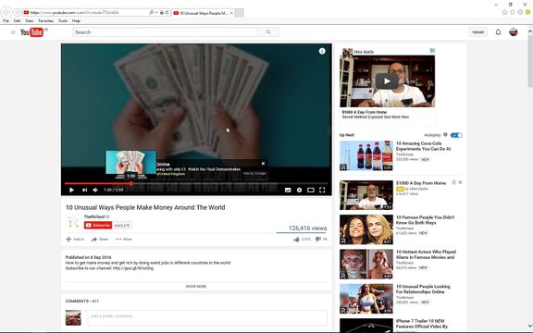Screen dimensions: 533x333
Task: Show Autoplay info icon
Action: pyautogui.click(x=445, y=135)
